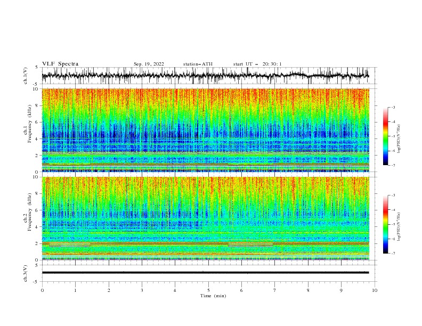The height and width of the screenshot is (326, 422).
Task: Click the "6" kHz tick on ch.2 axis
Action: [x=37, y=210]
